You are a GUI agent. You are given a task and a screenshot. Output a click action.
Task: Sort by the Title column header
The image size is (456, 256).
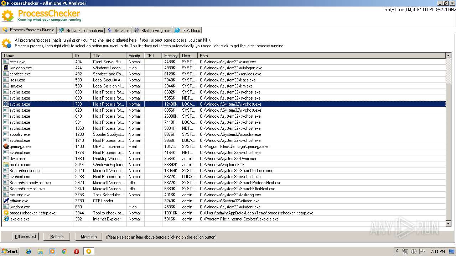(109, 55)
